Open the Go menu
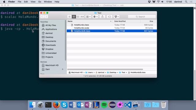Screen dimensions: 196x110 click(40, 2)
